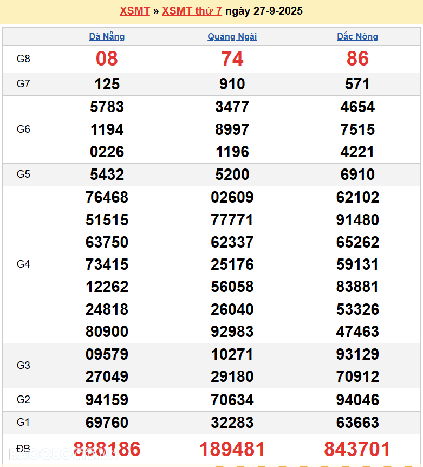
Task: Click the G7 row label
Action: coord(23,84)
